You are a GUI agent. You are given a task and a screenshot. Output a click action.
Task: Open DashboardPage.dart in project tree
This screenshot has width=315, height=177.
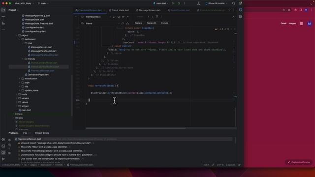point(37,75)
